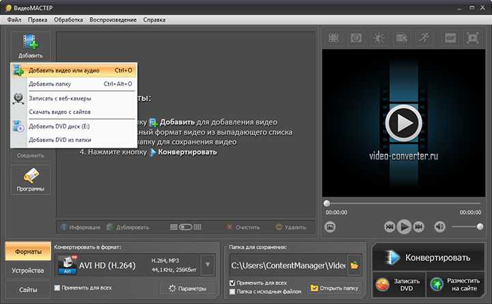Viewport: 492px width, 304px height.
Task: Adjust the volume slider knob
Action: pos(480,227)
